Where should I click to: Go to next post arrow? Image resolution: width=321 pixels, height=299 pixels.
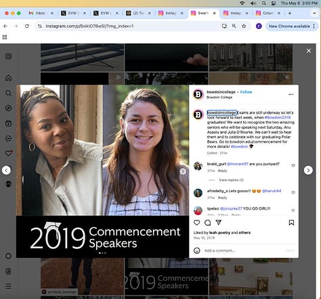pyautogui.click(x=308, y=170)
